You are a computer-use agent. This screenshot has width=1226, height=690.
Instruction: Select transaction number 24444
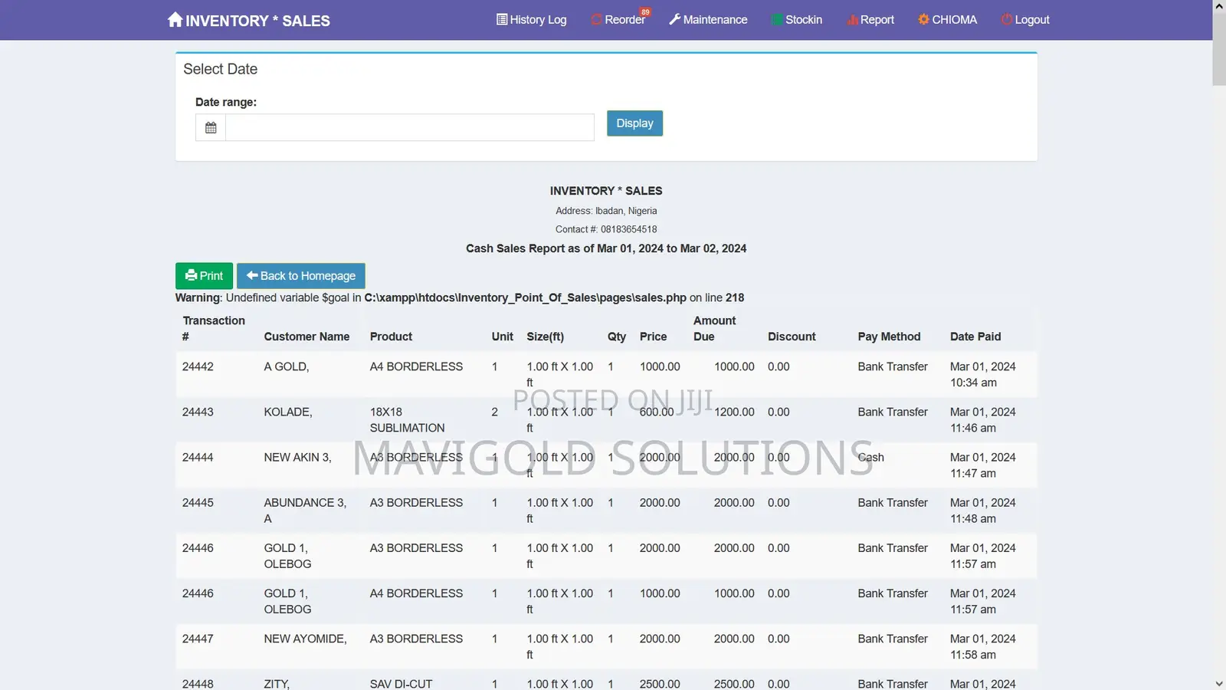point(198,457)
